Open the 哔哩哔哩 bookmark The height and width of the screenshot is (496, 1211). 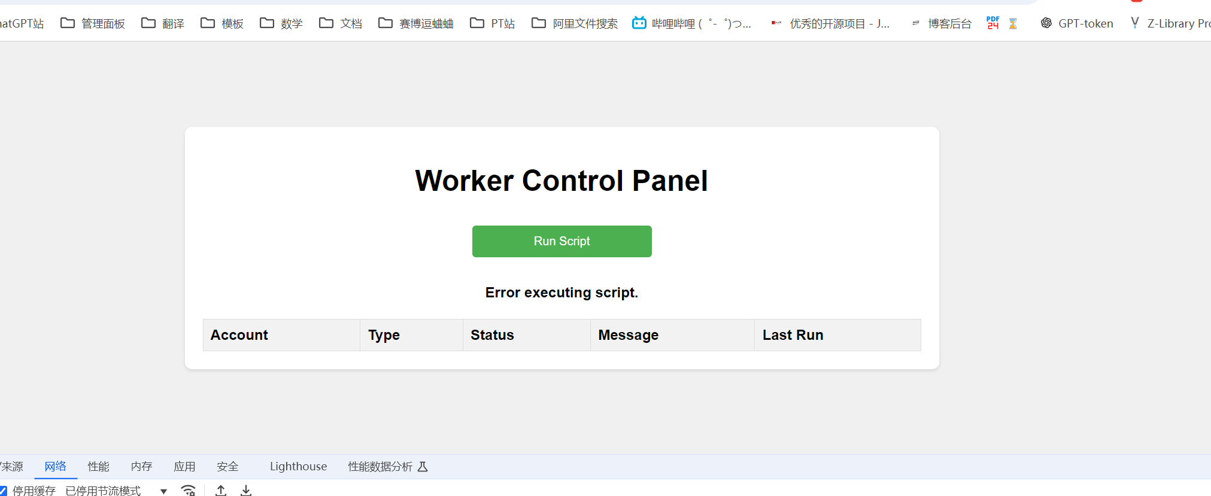coord(692,23)
